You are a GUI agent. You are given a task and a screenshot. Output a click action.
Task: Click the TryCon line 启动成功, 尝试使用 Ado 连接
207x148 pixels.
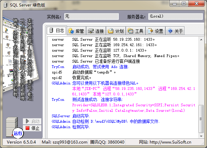pos(90,67)
